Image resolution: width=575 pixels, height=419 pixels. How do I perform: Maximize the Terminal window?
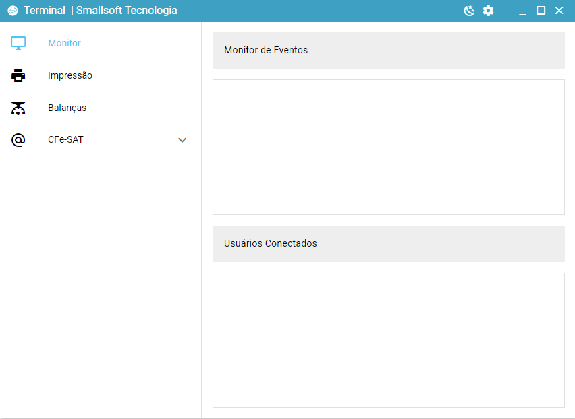tap(541, 11)
